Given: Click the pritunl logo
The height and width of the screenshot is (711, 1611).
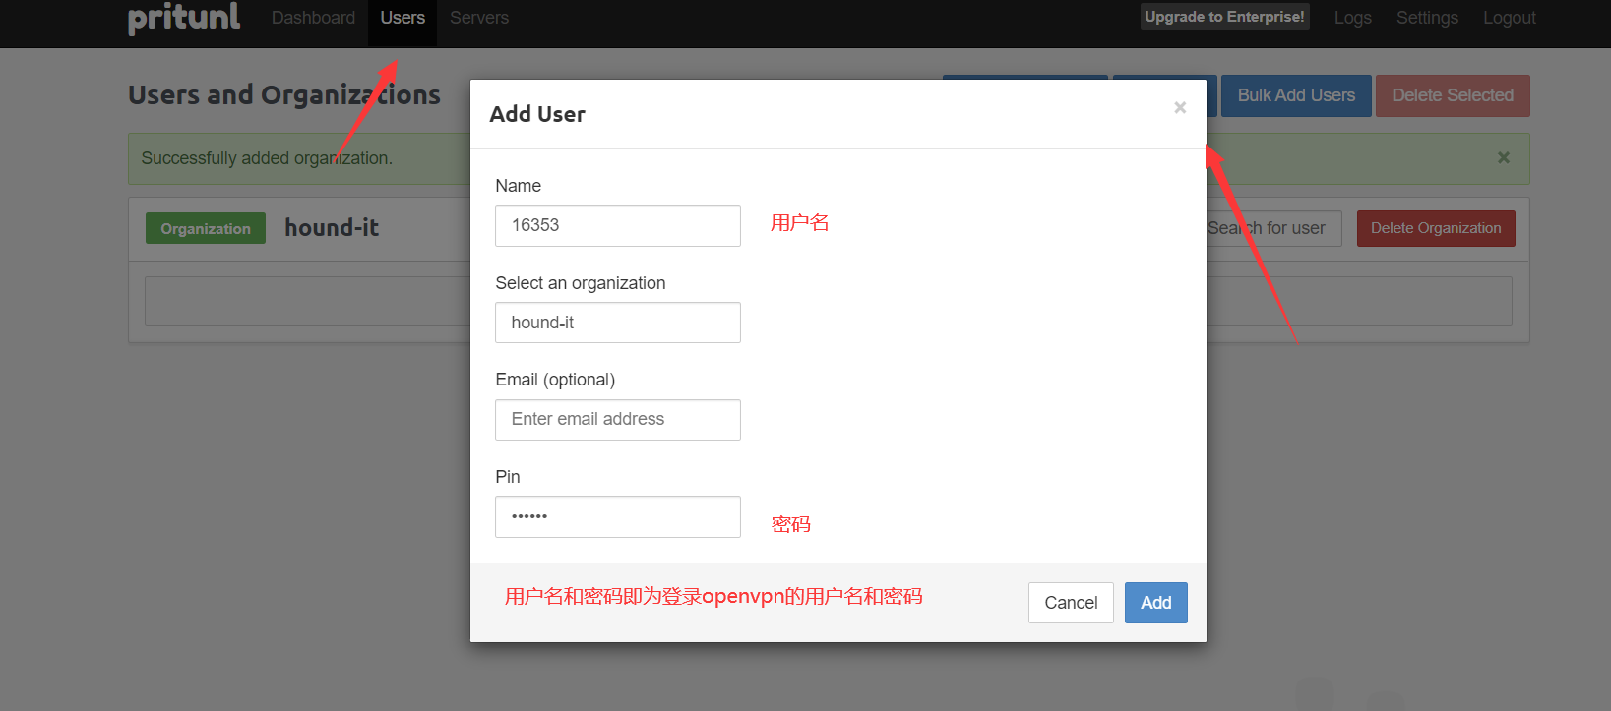Looking at the screenshot, I should coord(184,18).
